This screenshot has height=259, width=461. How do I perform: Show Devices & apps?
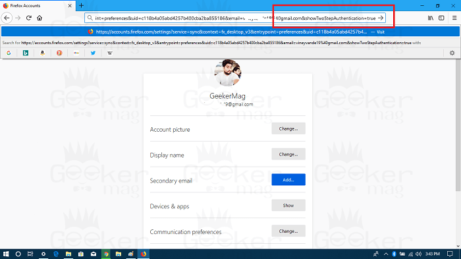(x=288, y=206)
